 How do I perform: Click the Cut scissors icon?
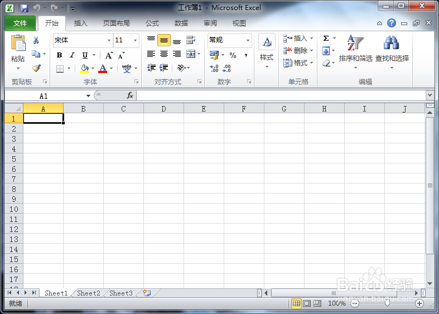click(36, 40)
